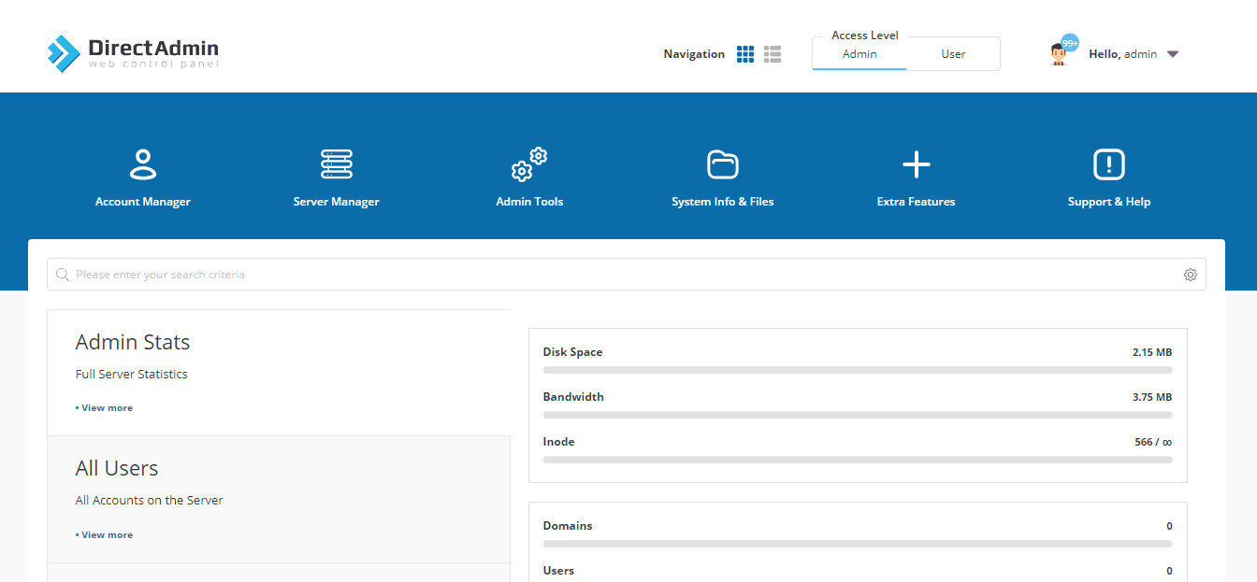Open the Support & Help icon

(1108, 164)
